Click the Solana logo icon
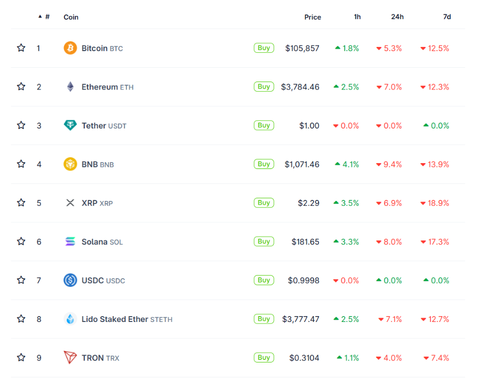This screenshot has width=479, height=379. [70, 241]
